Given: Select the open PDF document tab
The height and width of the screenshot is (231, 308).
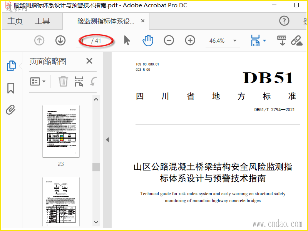Looking at the screenshot, I should 106,21.
